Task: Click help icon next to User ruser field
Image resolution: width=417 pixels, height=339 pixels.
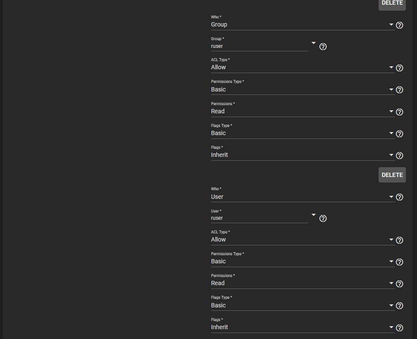Action: click(x=323, y=218)
